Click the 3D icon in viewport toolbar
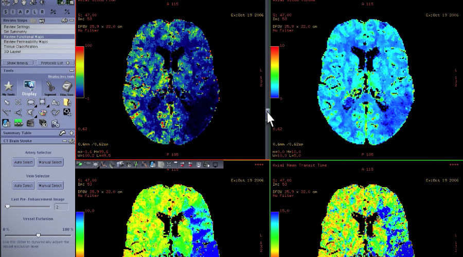 [x=129, y=164]
